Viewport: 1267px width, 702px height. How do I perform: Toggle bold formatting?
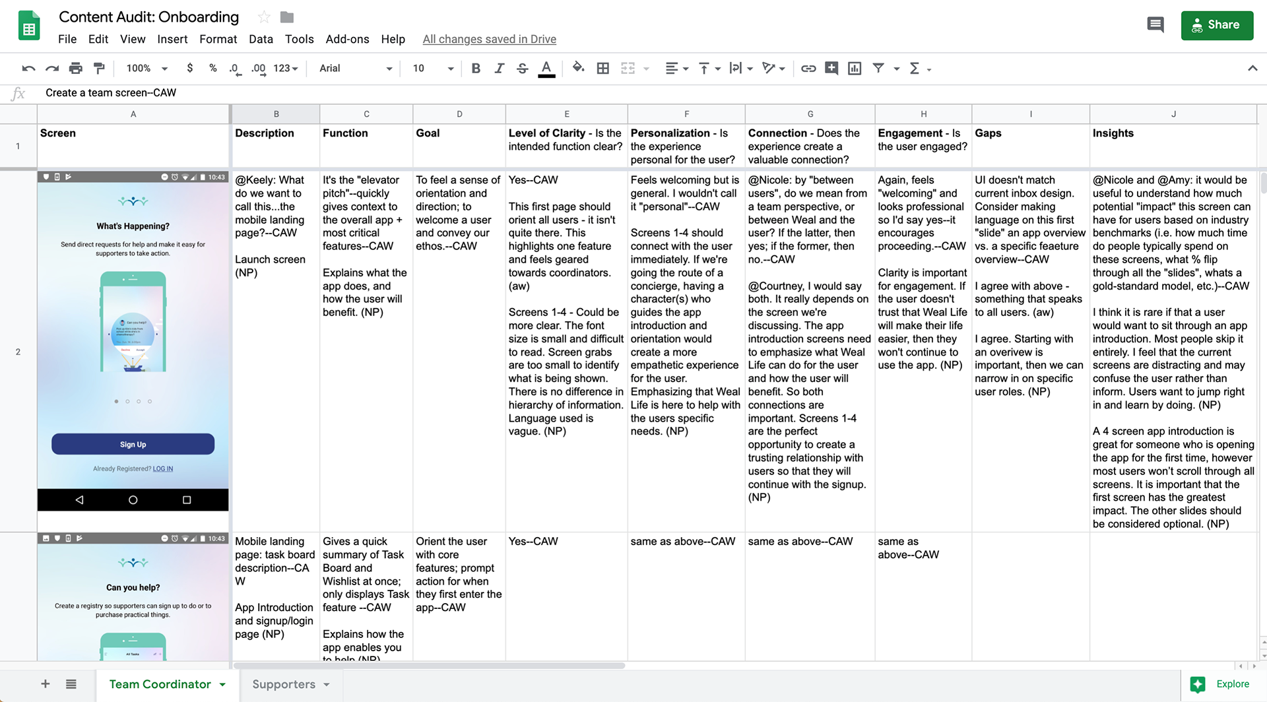tap(476, 68)
